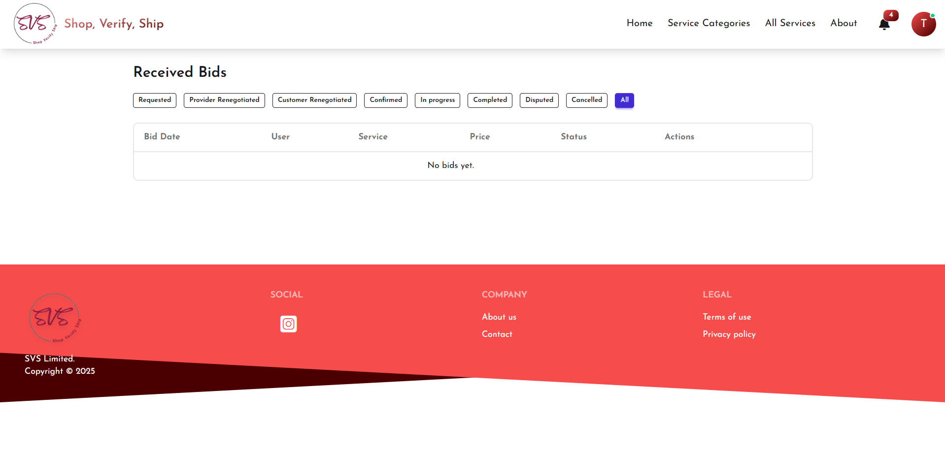Viewport: 945px width, 456px height.
Task: Open Service Categories page
Action: pos(709,23)
